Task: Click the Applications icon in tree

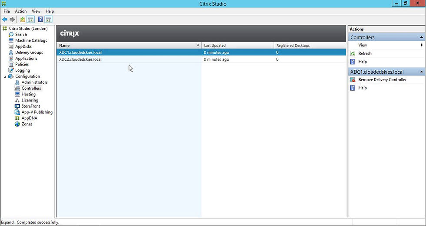Action: pos(11,58)
